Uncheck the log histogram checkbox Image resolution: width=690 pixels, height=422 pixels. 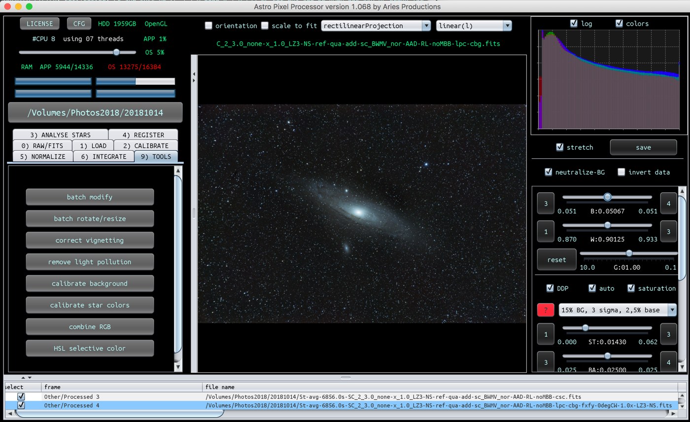tap(574, 23)
